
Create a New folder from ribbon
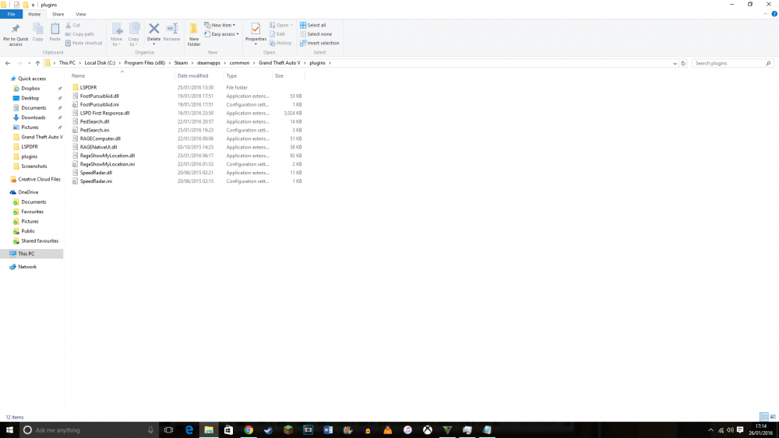coord(194,35)
